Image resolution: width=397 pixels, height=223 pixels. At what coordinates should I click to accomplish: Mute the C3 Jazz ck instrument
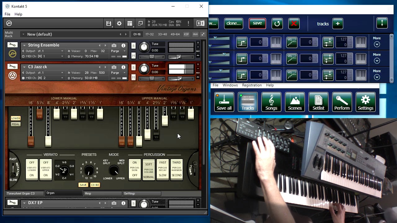pyautogui.click(x=133, y=77)
